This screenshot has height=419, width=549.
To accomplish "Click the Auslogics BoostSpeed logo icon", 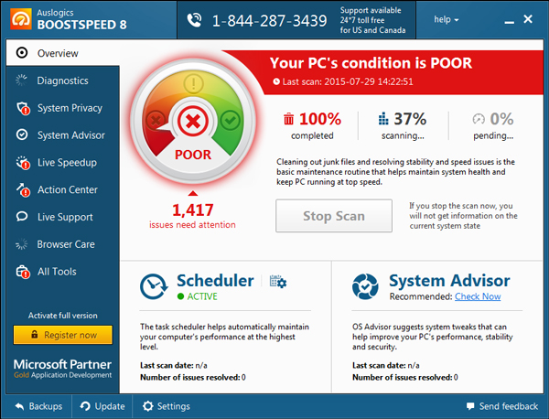I will (x=21, y=18).
